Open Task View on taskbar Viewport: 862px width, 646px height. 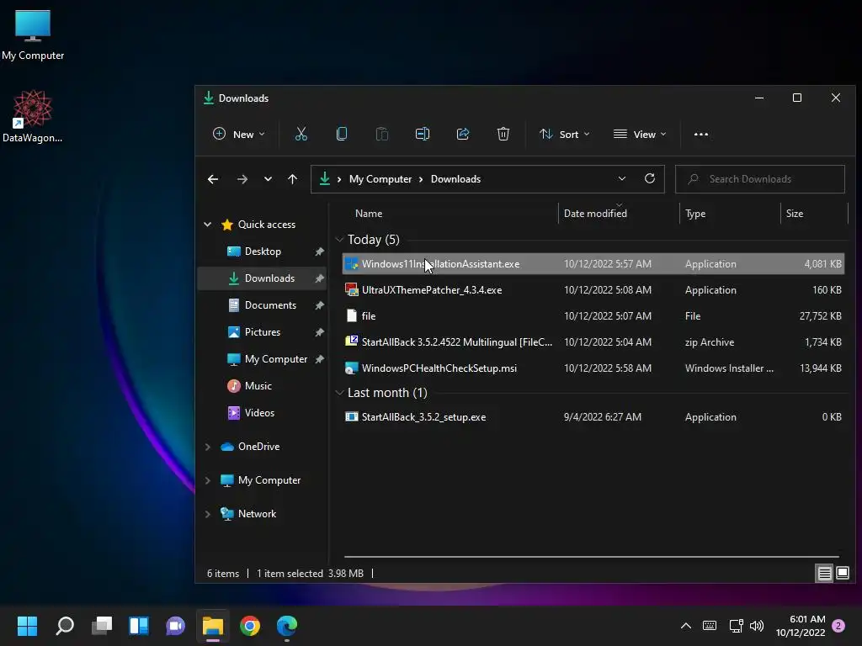pyautogui.click(x=102, y=626)
